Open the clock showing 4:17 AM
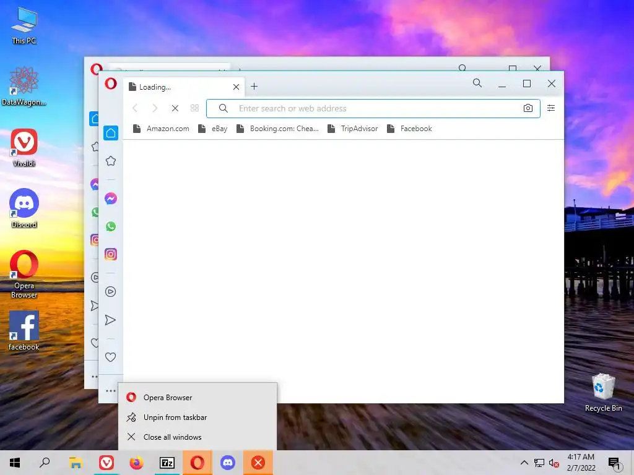634x475 pixels. tap(581, 463)
